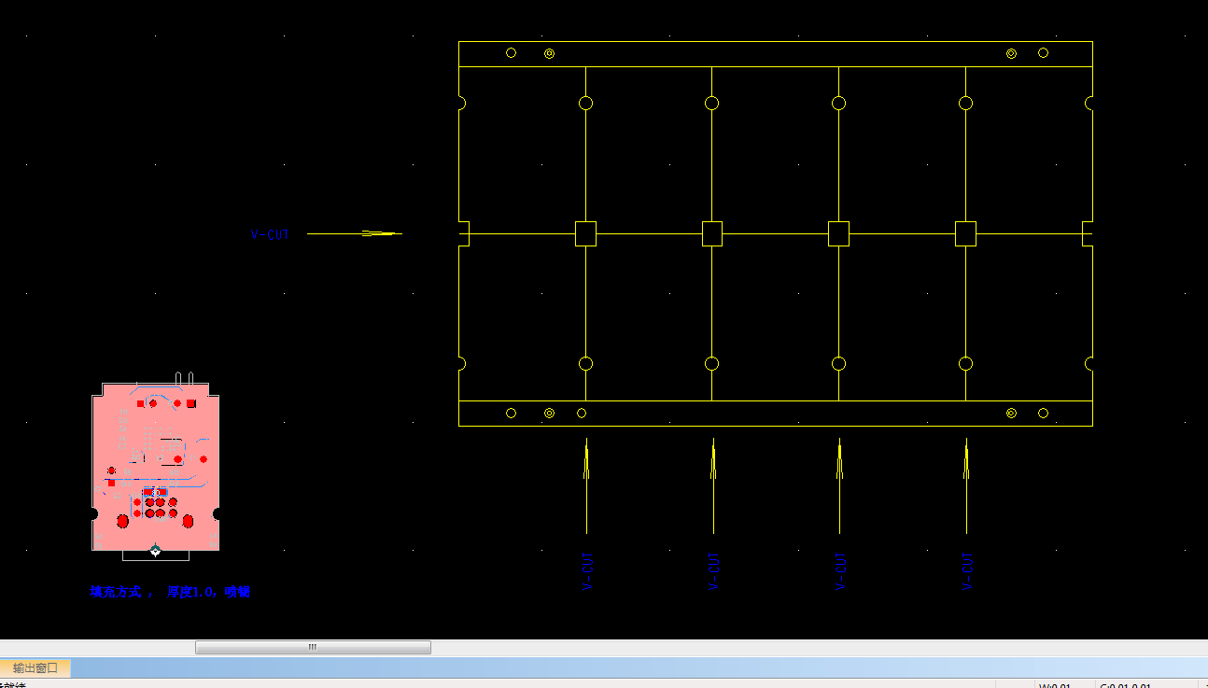Select the pink PCB board layout thumbnail
1208x688 pixels.
click(156, 468)
